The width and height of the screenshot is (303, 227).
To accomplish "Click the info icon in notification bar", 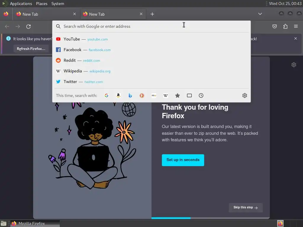I will click(9, 38).
